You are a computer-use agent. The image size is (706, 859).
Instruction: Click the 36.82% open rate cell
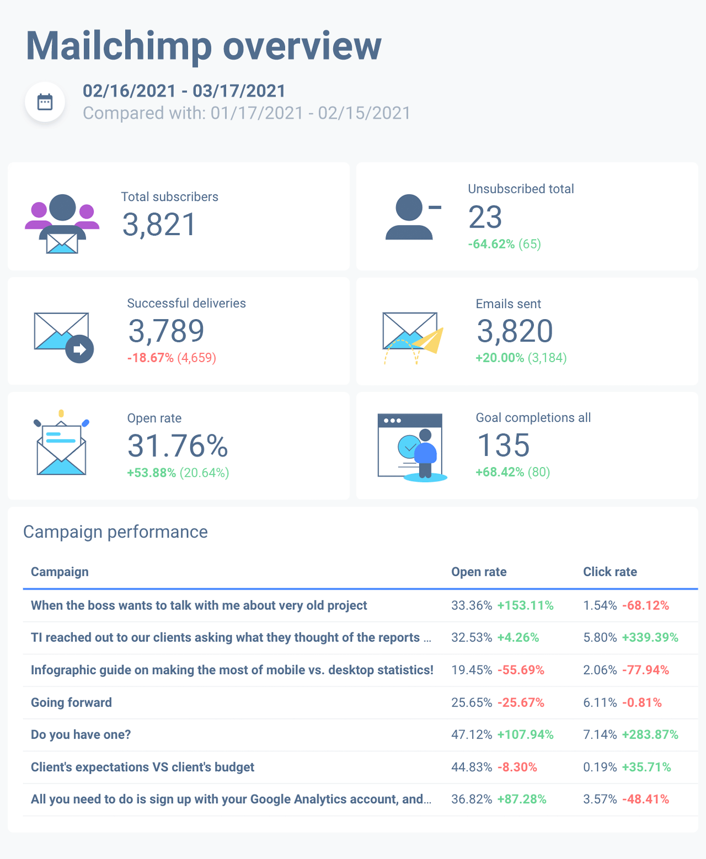(472, 799)
